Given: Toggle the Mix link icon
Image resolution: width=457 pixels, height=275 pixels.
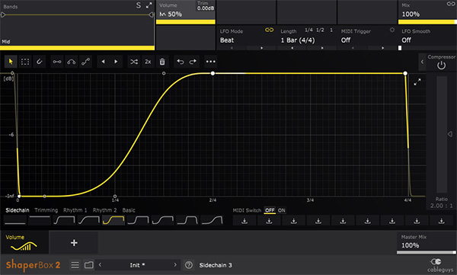Looking at the screenshot, I should point(451,4).
